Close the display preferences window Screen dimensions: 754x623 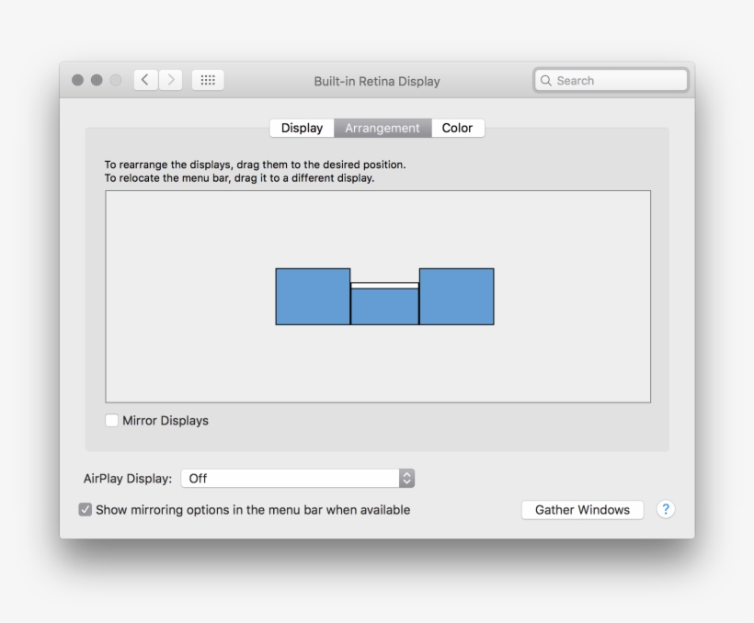point(79,80)
